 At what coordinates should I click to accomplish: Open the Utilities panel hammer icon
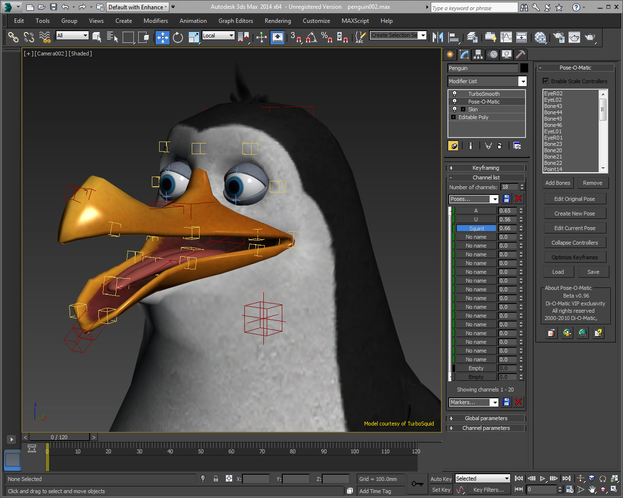520,54
